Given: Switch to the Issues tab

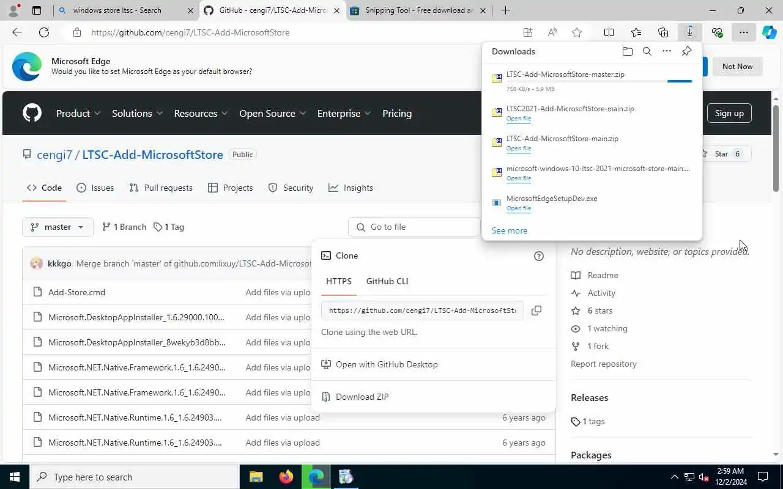Looking at the screenshot, I should (95, 188).
